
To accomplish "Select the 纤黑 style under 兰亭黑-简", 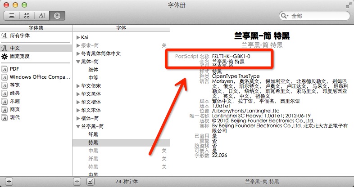I will point(93,134).
